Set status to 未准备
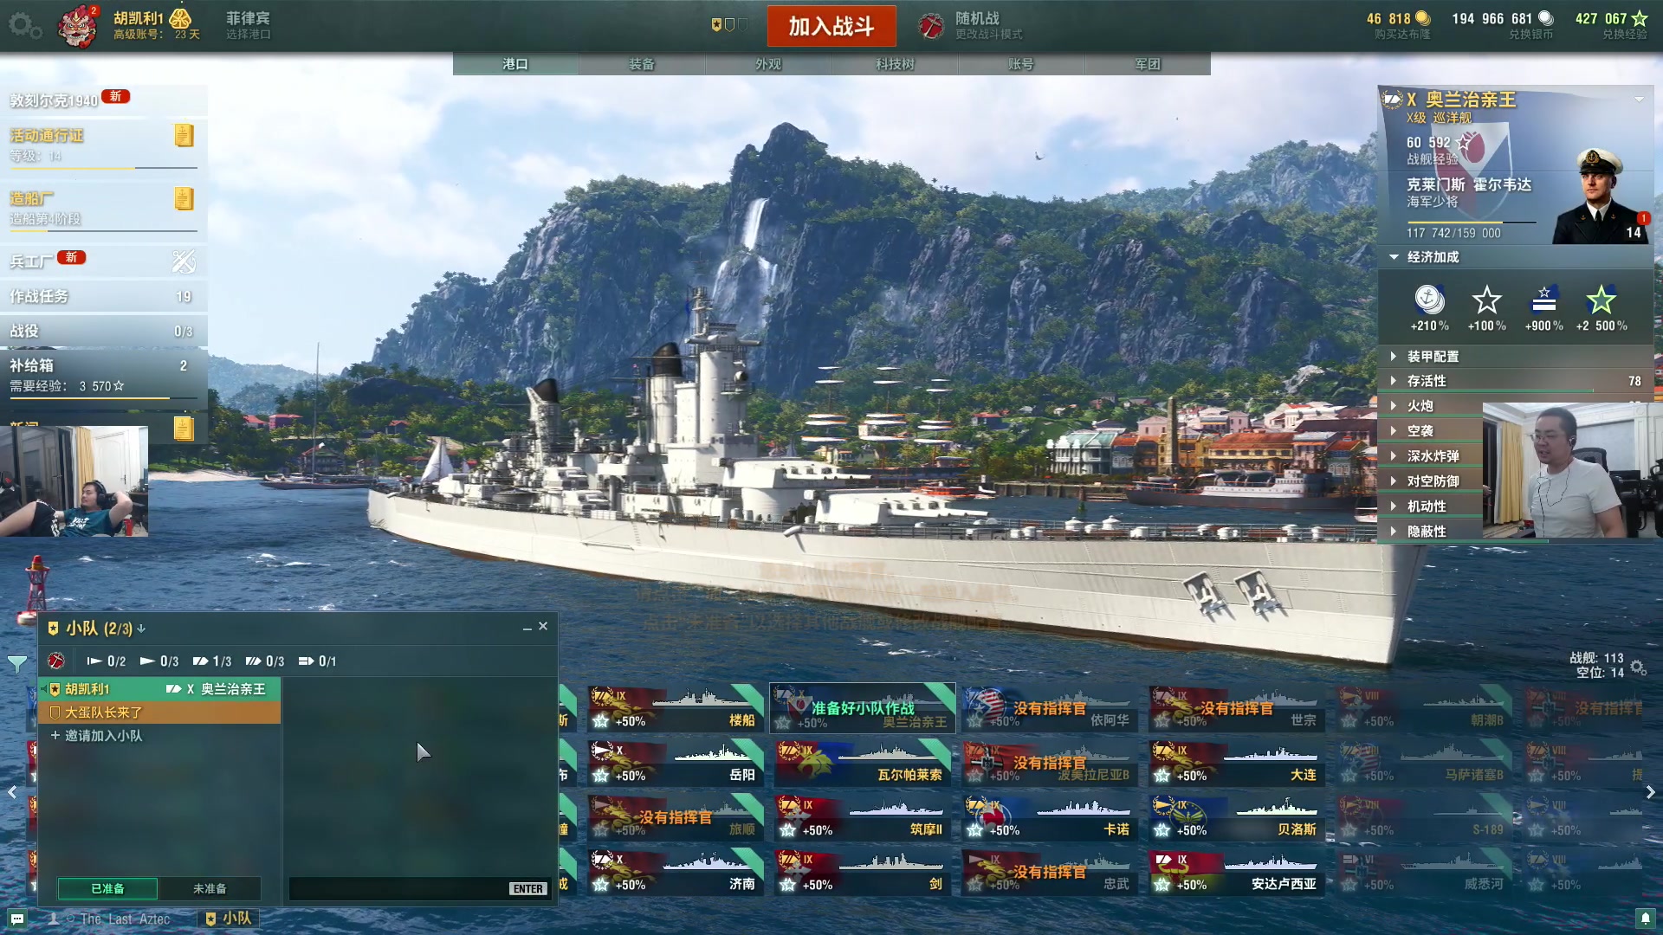The image size is (1663, 935). 210,888
